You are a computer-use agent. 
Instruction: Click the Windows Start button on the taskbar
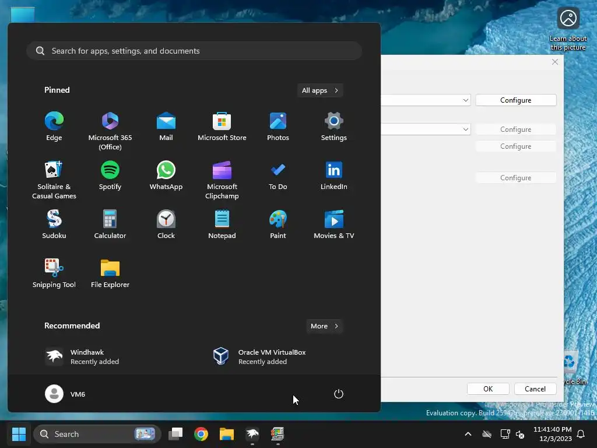pos(19,434)
